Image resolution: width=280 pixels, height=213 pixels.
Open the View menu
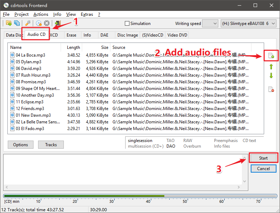click(x=71, y=14)
